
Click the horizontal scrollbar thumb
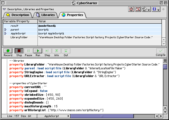tap(102, 116)
